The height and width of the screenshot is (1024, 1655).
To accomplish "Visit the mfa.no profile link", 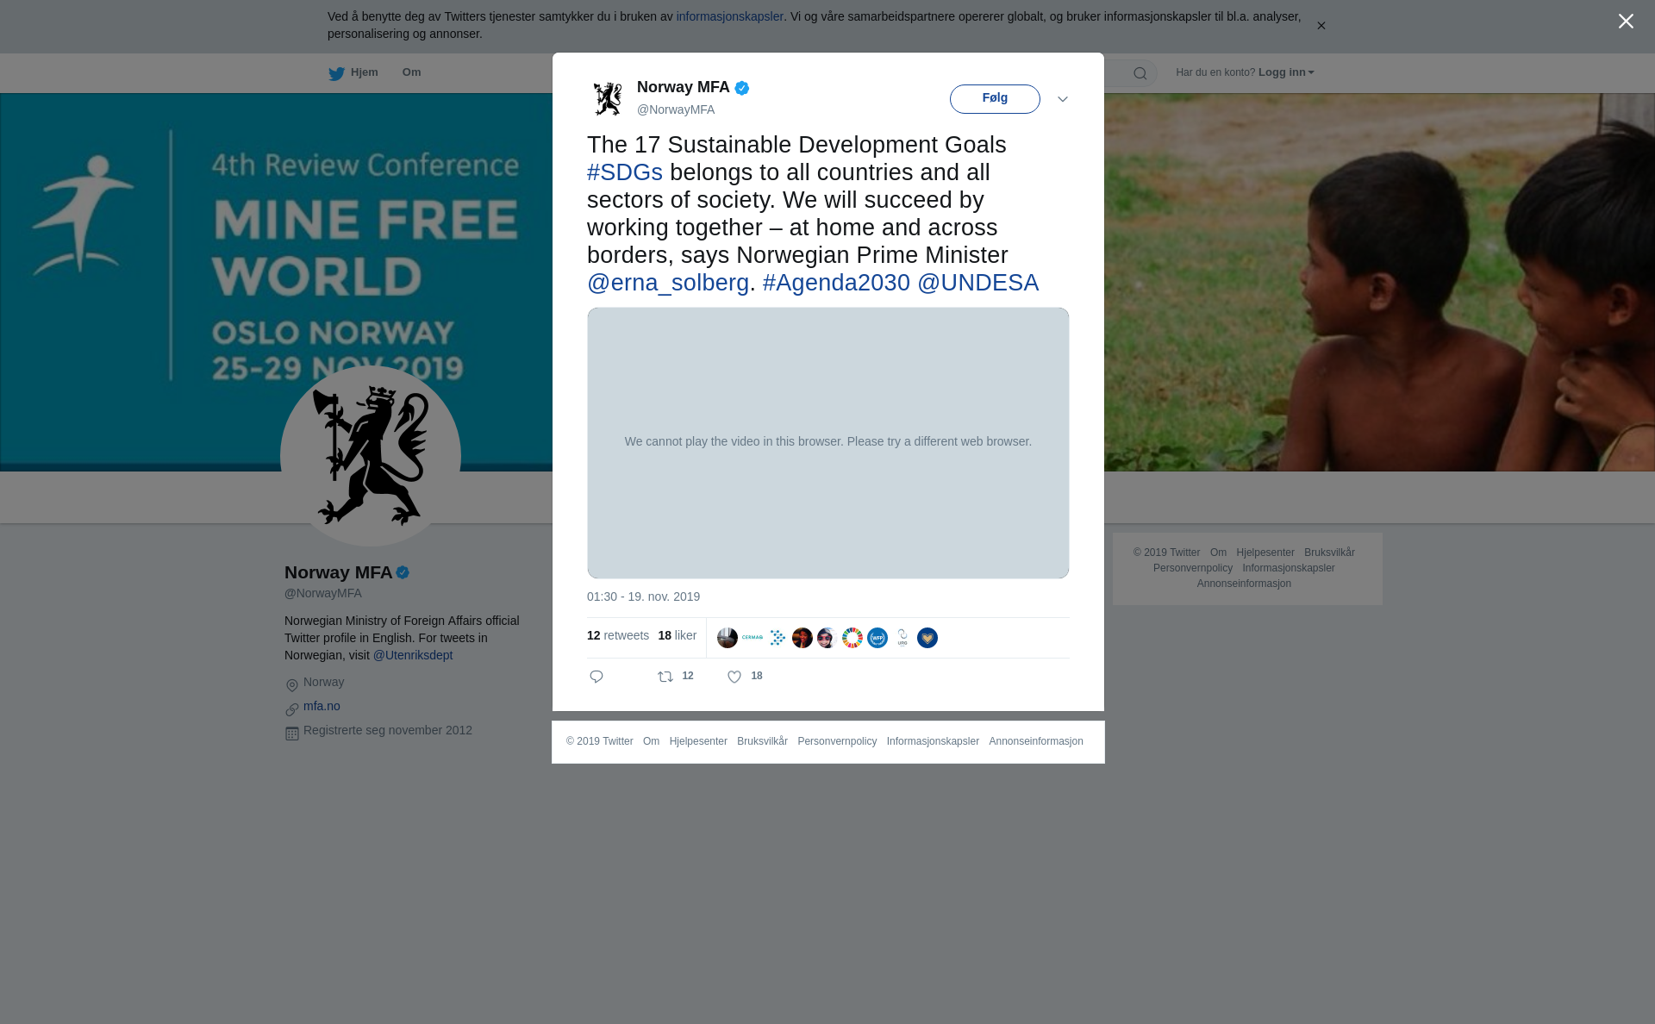I will [322, 706].
